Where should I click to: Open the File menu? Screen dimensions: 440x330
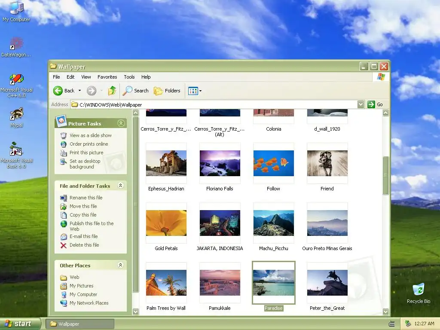click(56, 77)
